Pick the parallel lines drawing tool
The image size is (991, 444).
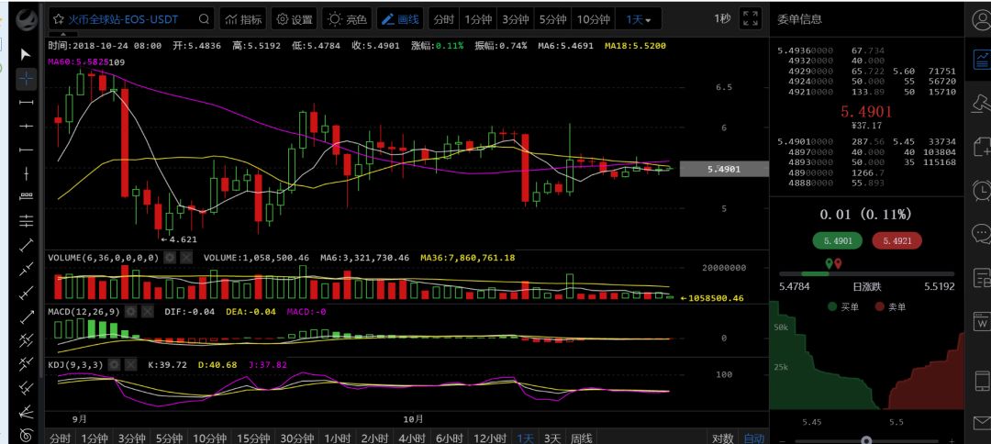click(26, 220)
